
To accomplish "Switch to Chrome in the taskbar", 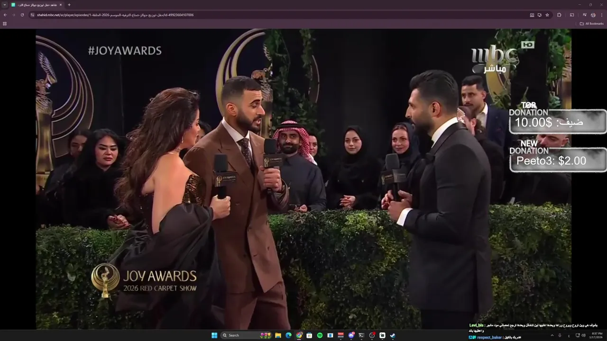I will (299, 335).
